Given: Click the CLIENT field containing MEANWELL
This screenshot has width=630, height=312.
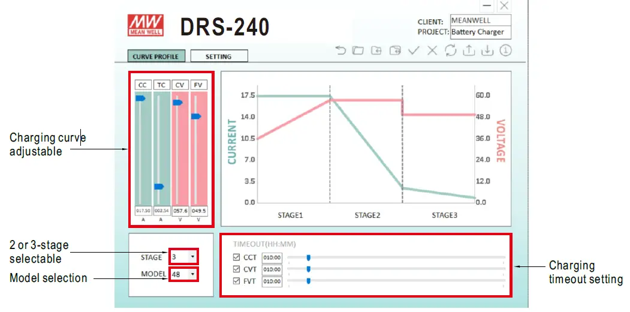Looking at the screenshot, I should click(x=481, y=20).
